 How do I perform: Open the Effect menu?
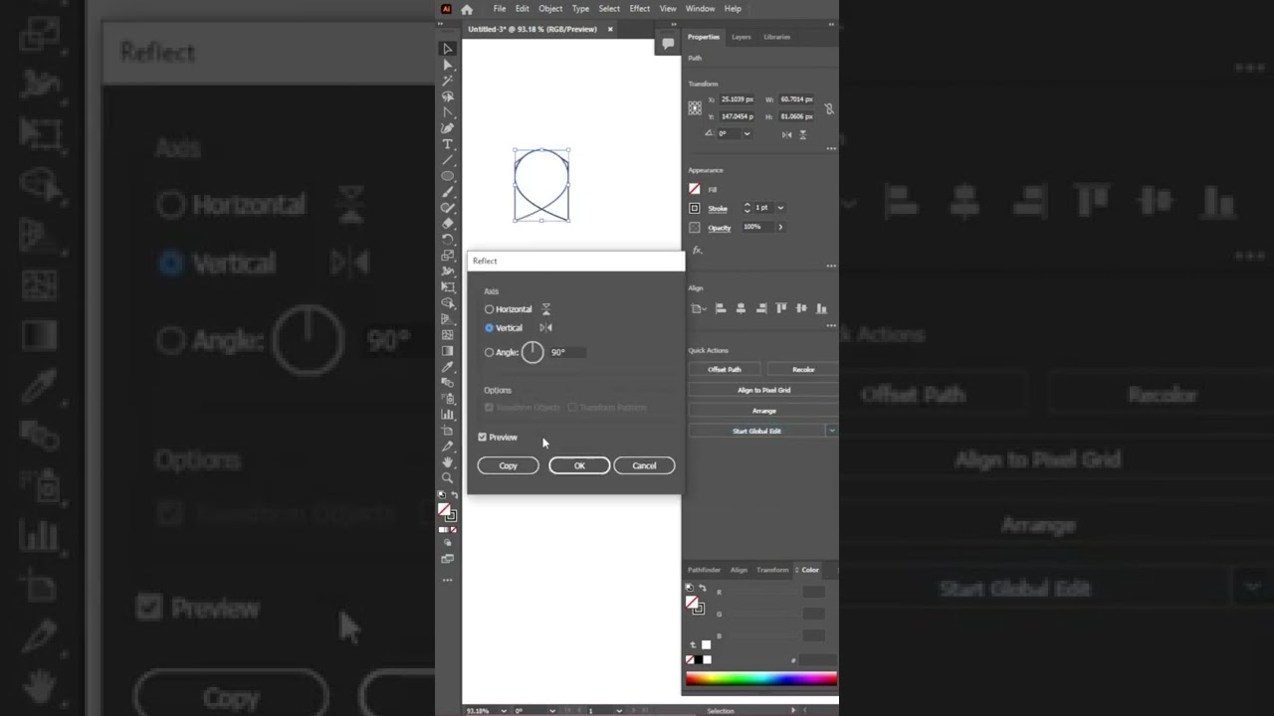(x=640, y=9)
